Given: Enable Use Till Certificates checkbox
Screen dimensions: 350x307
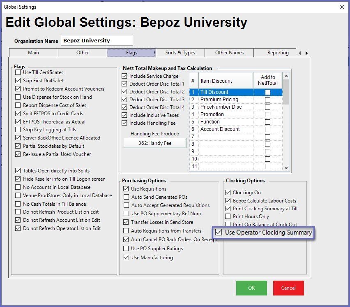Looking at the screenshot, I should [x=18, y=72].
